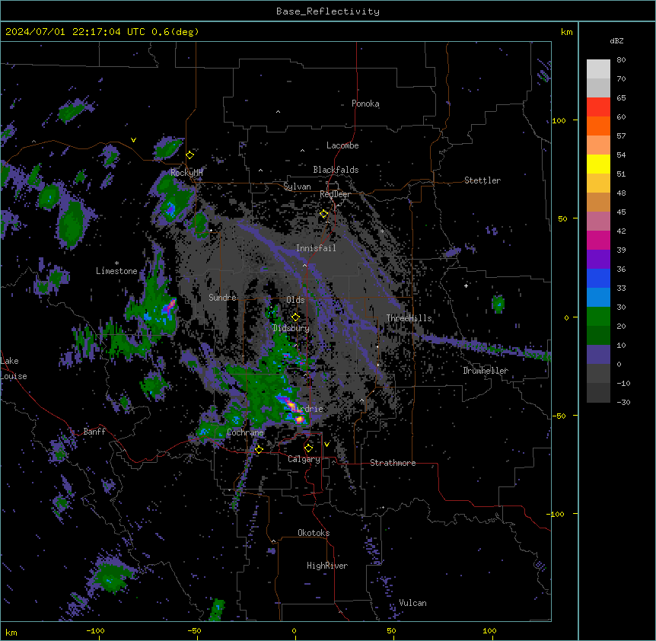Click the Cochrane label
The height and width of the screenshot is (641, 656).
tap(245, 432)
